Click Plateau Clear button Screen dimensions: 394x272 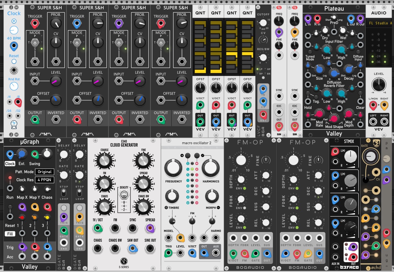pyautogui.click(x=360, y=93)
